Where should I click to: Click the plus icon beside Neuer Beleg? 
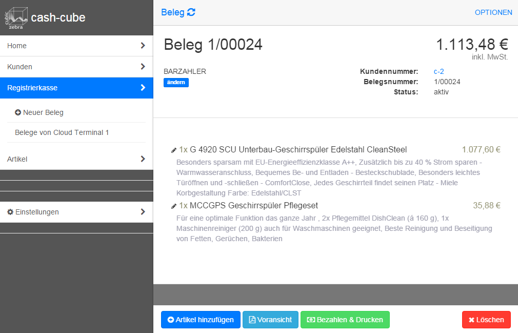coord(18,112)
